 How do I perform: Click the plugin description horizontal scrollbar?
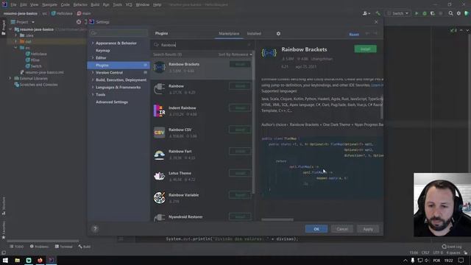(x=277, y=219)
